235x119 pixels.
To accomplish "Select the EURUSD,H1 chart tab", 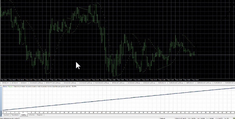I will (x=162, y=83).
